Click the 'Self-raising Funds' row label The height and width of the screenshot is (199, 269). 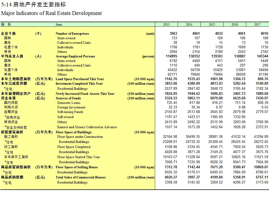70,112
